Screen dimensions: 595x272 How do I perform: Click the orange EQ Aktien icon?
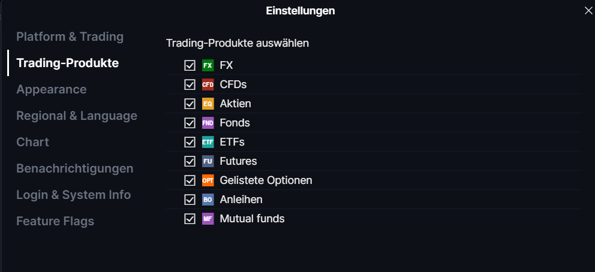pyautogui.click(x=208, y=104)
